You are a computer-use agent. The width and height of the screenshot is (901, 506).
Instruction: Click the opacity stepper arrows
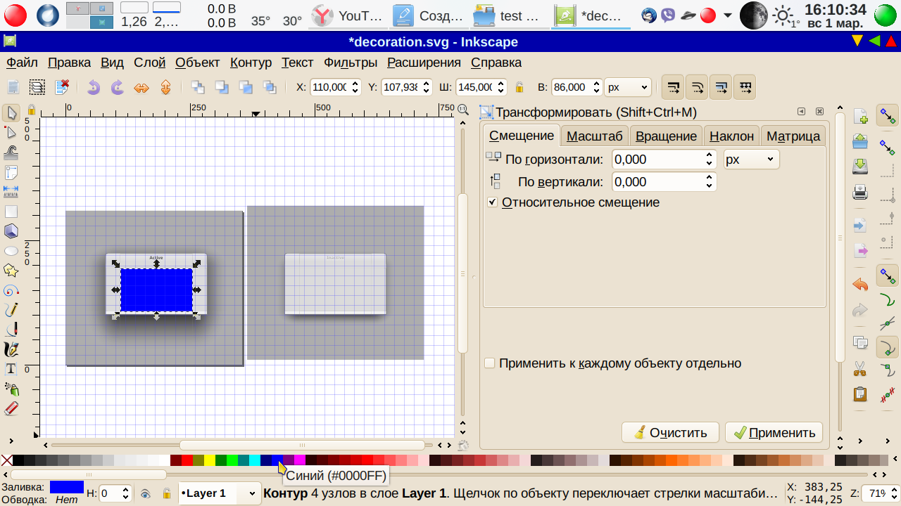coord(126,494)
